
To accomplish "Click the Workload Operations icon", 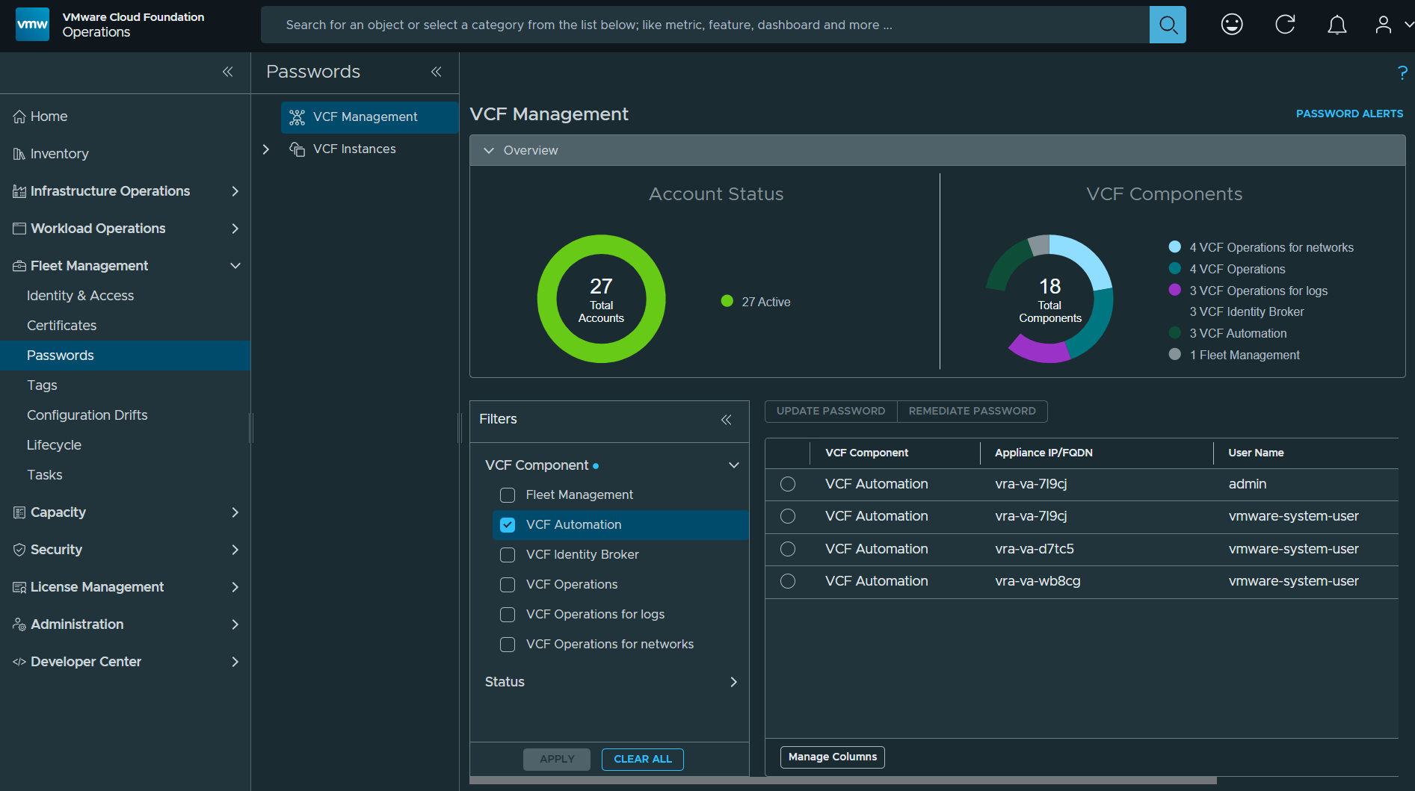I will [x=19, y=229].
